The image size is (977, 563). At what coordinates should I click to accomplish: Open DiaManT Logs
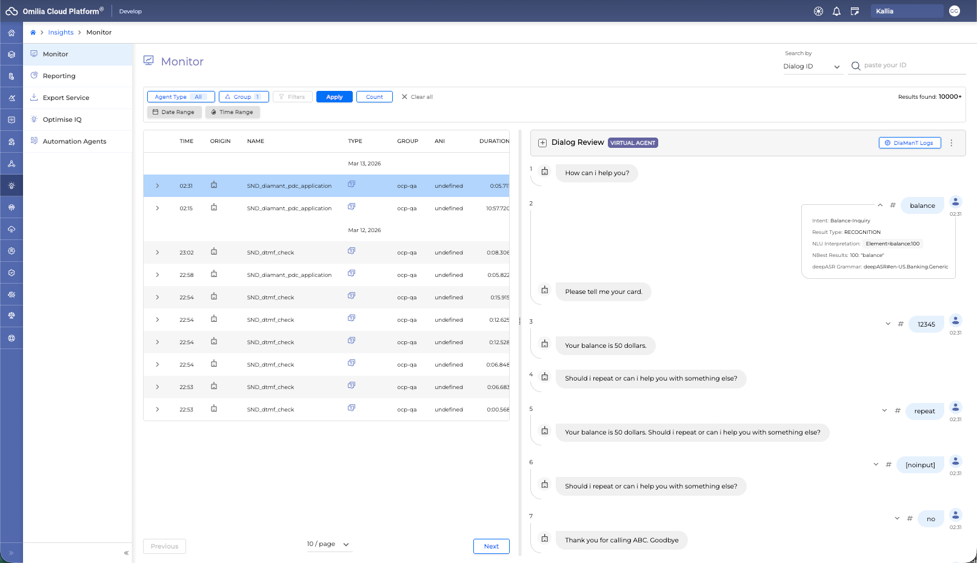[x=909, y=143]
